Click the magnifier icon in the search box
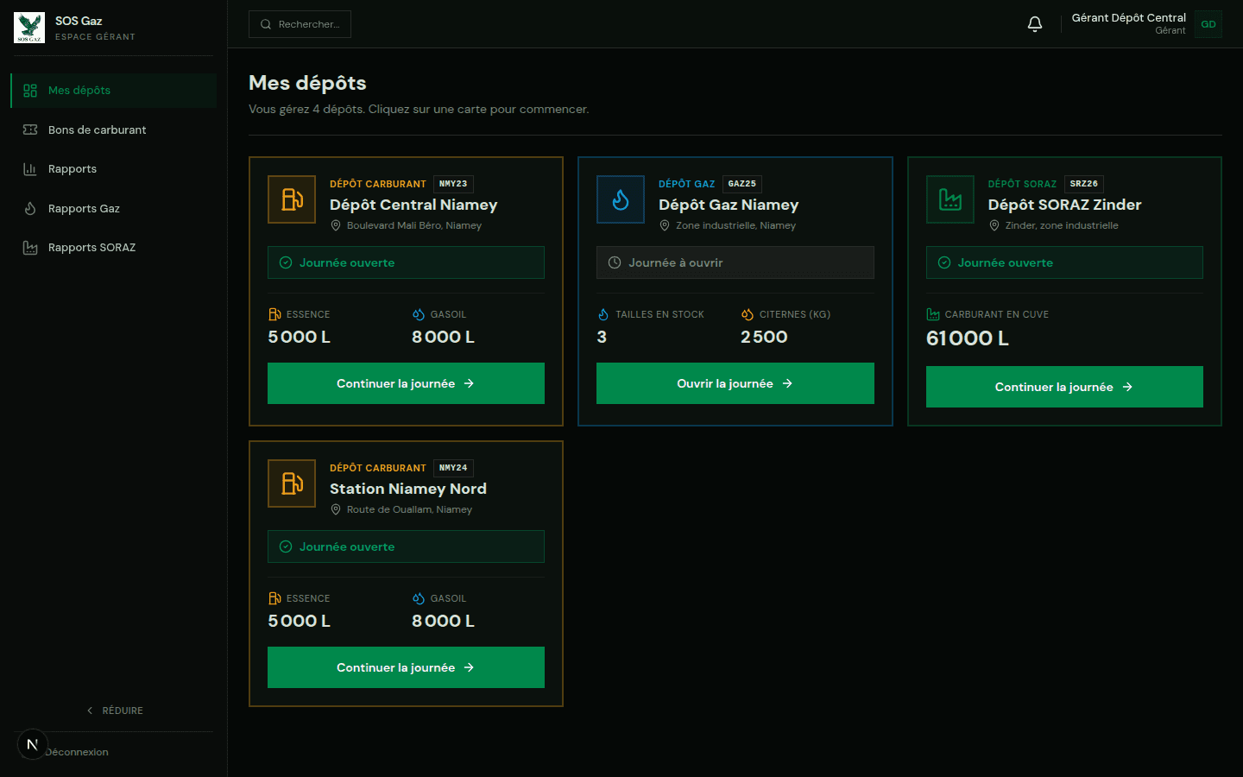The image size is (1243, 777). click(x=266, y=24)
